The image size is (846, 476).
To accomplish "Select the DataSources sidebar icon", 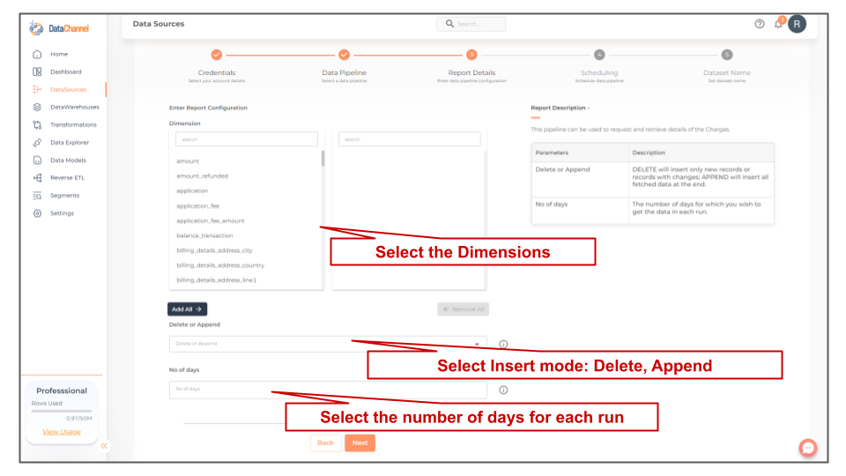I will (x=37, y=90).
